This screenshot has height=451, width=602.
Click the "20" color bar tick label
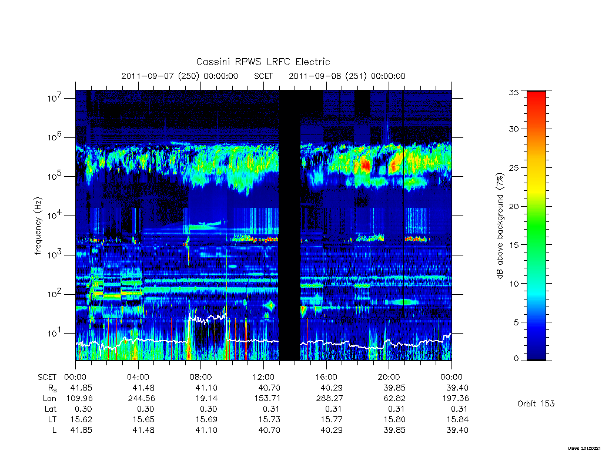514,206
